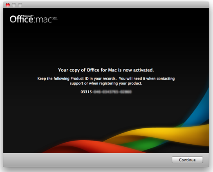Click the 2011 superscript in the logo
This screenshot has width=213, height=172.
[55, 18]
